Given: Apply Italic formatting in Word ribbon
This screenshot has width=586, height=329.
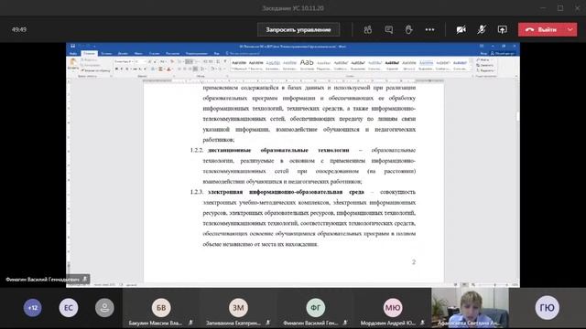Looking at the screenshot, I should click(122, 69).
